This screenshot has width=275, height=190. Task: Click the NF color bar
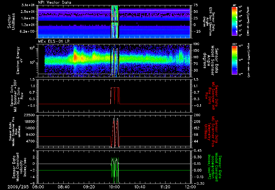235,21
